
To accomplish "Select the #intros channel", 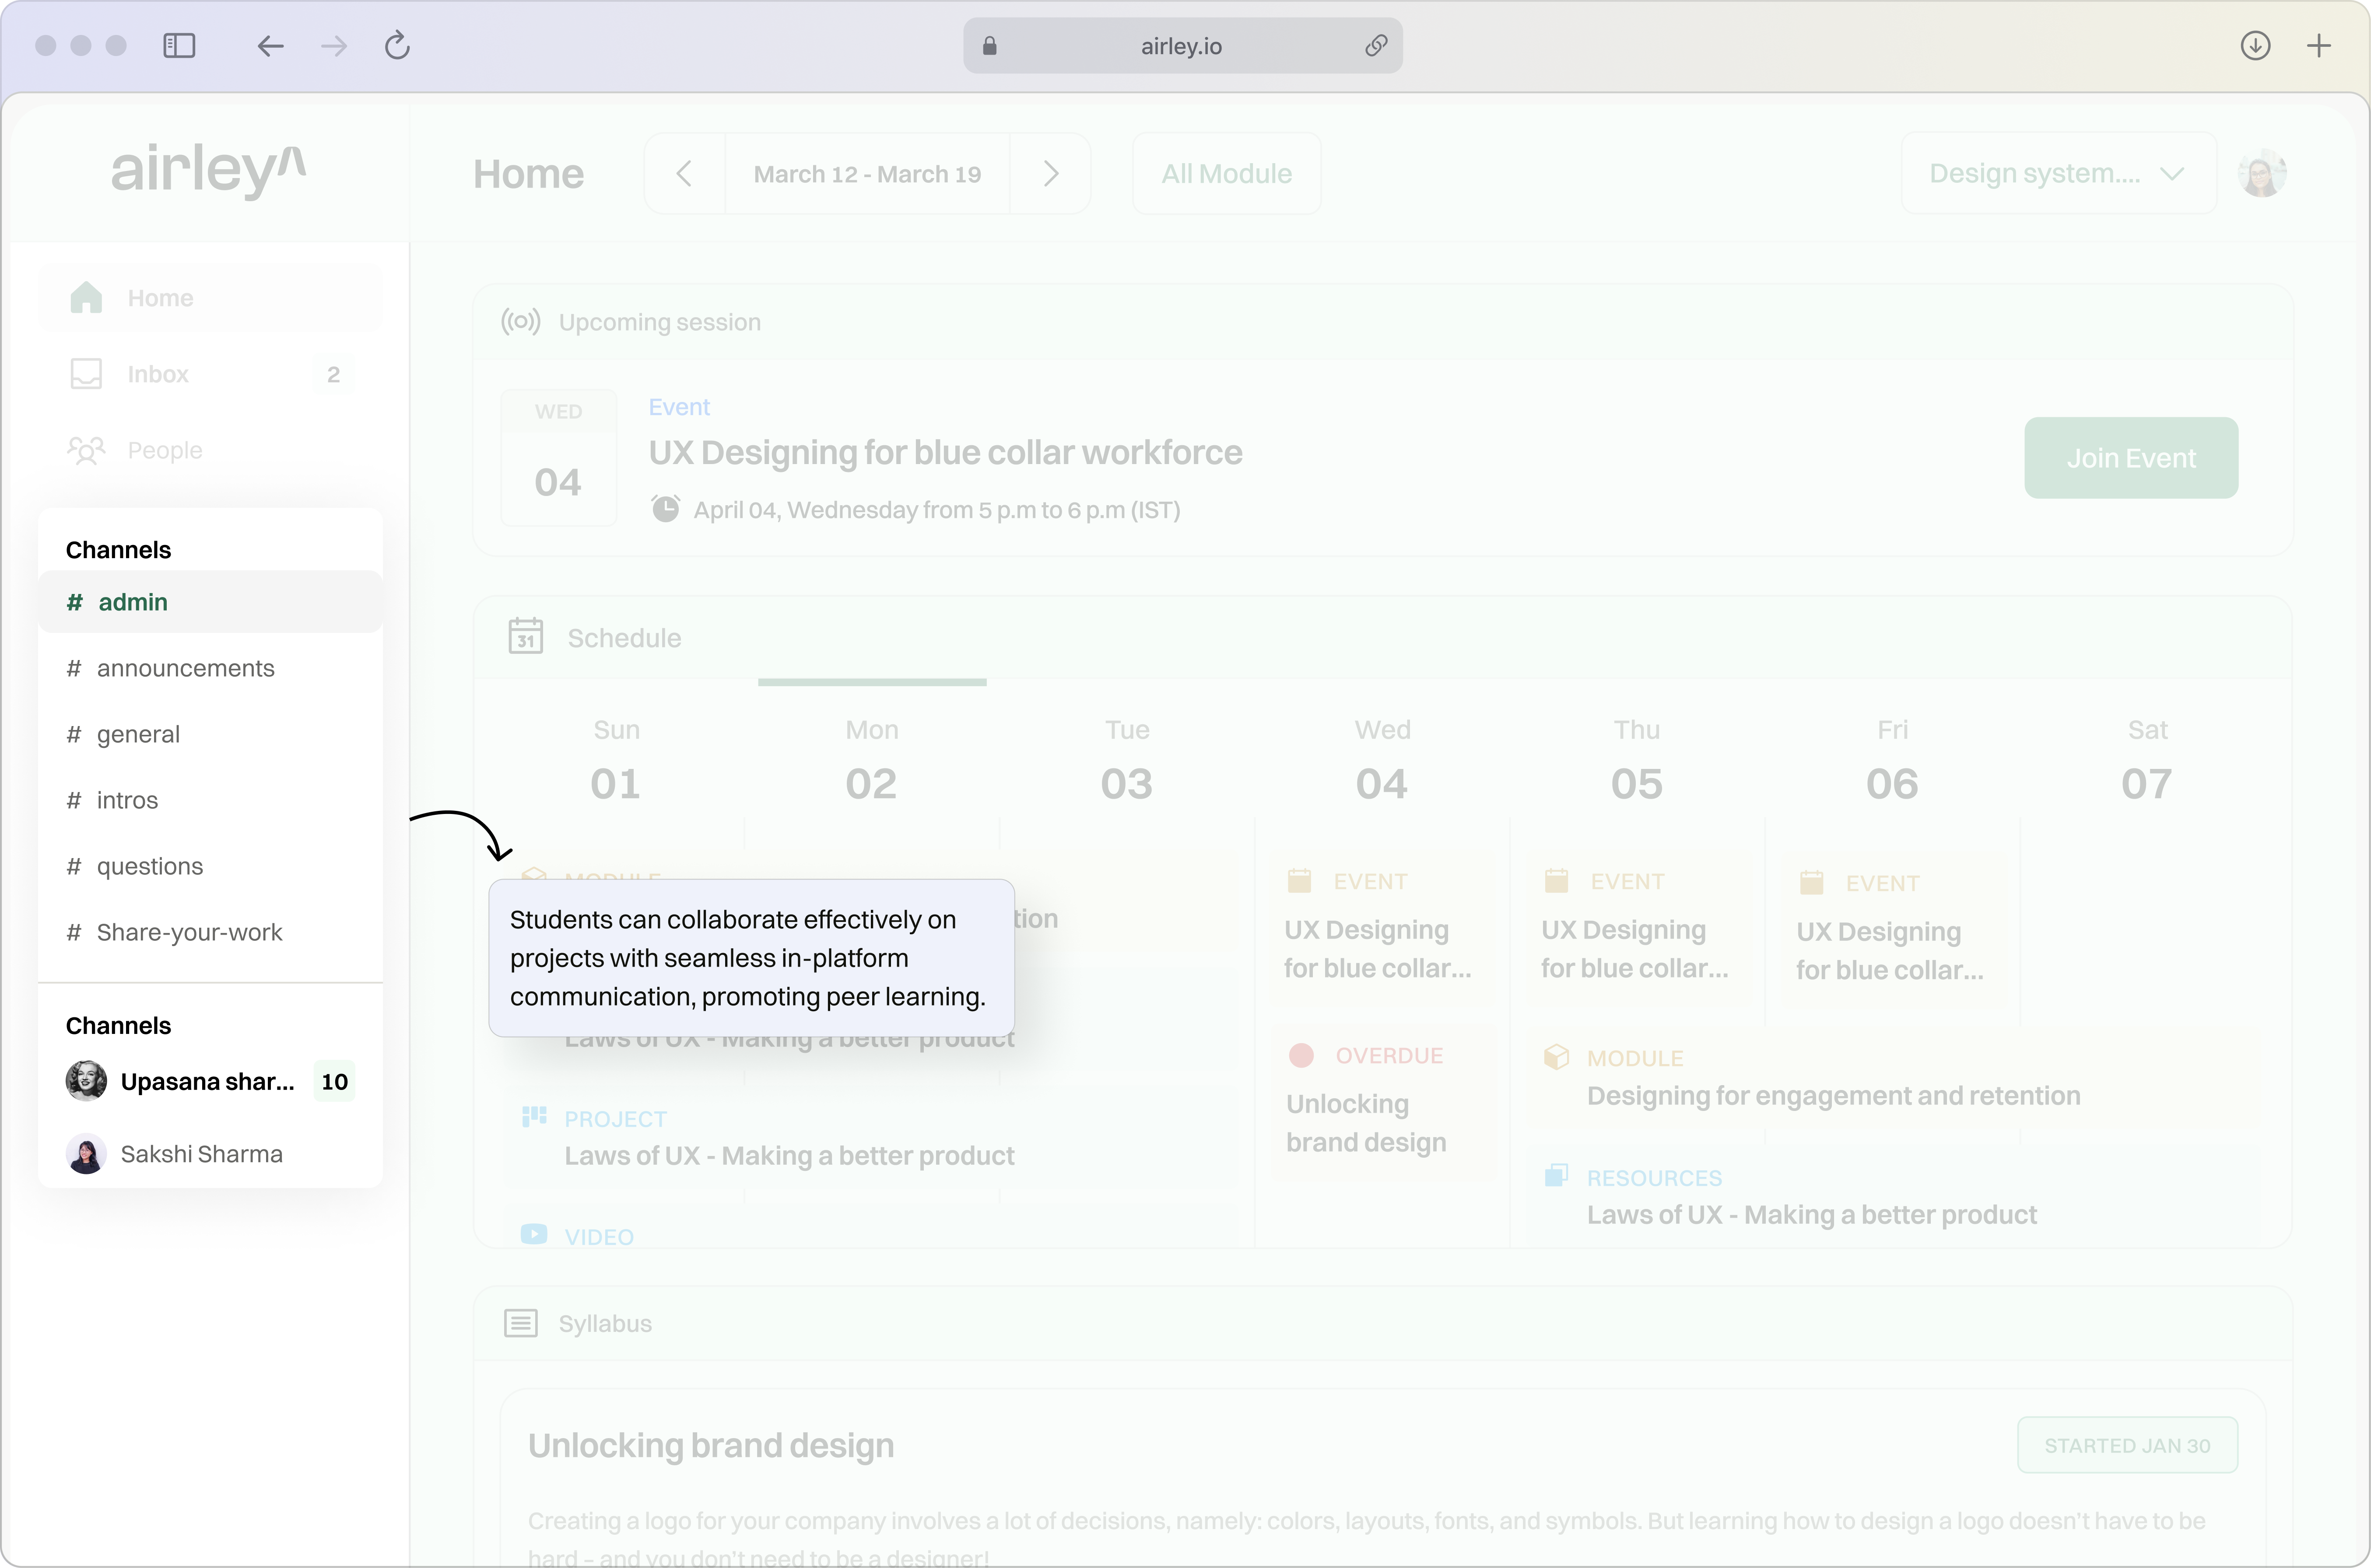I will coord(210,800).
